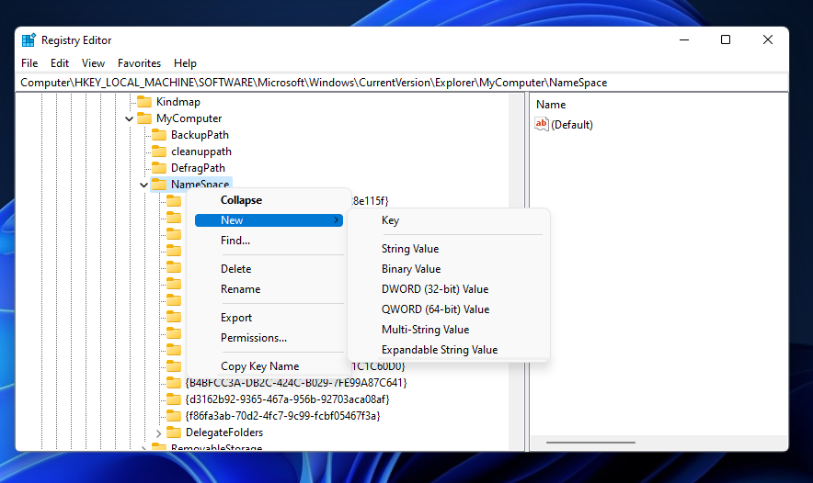The width and height of the screenshot is (813, 483).
Task: Click the Name column header
Action: 551,105
